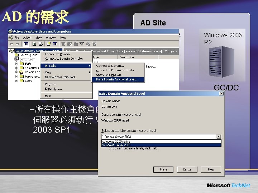The height and width of the screenshot is (193, 258).
Task: Toggle the Show/Hide Console Tree toolbar icon
Action: click(26, 44)
